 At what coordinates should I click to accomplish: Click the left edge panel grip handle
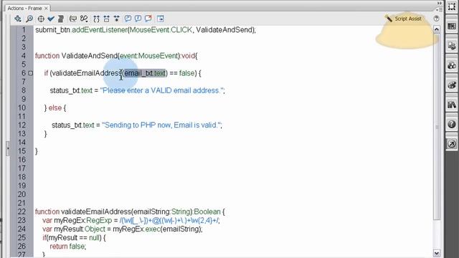(x=8, y=148)
